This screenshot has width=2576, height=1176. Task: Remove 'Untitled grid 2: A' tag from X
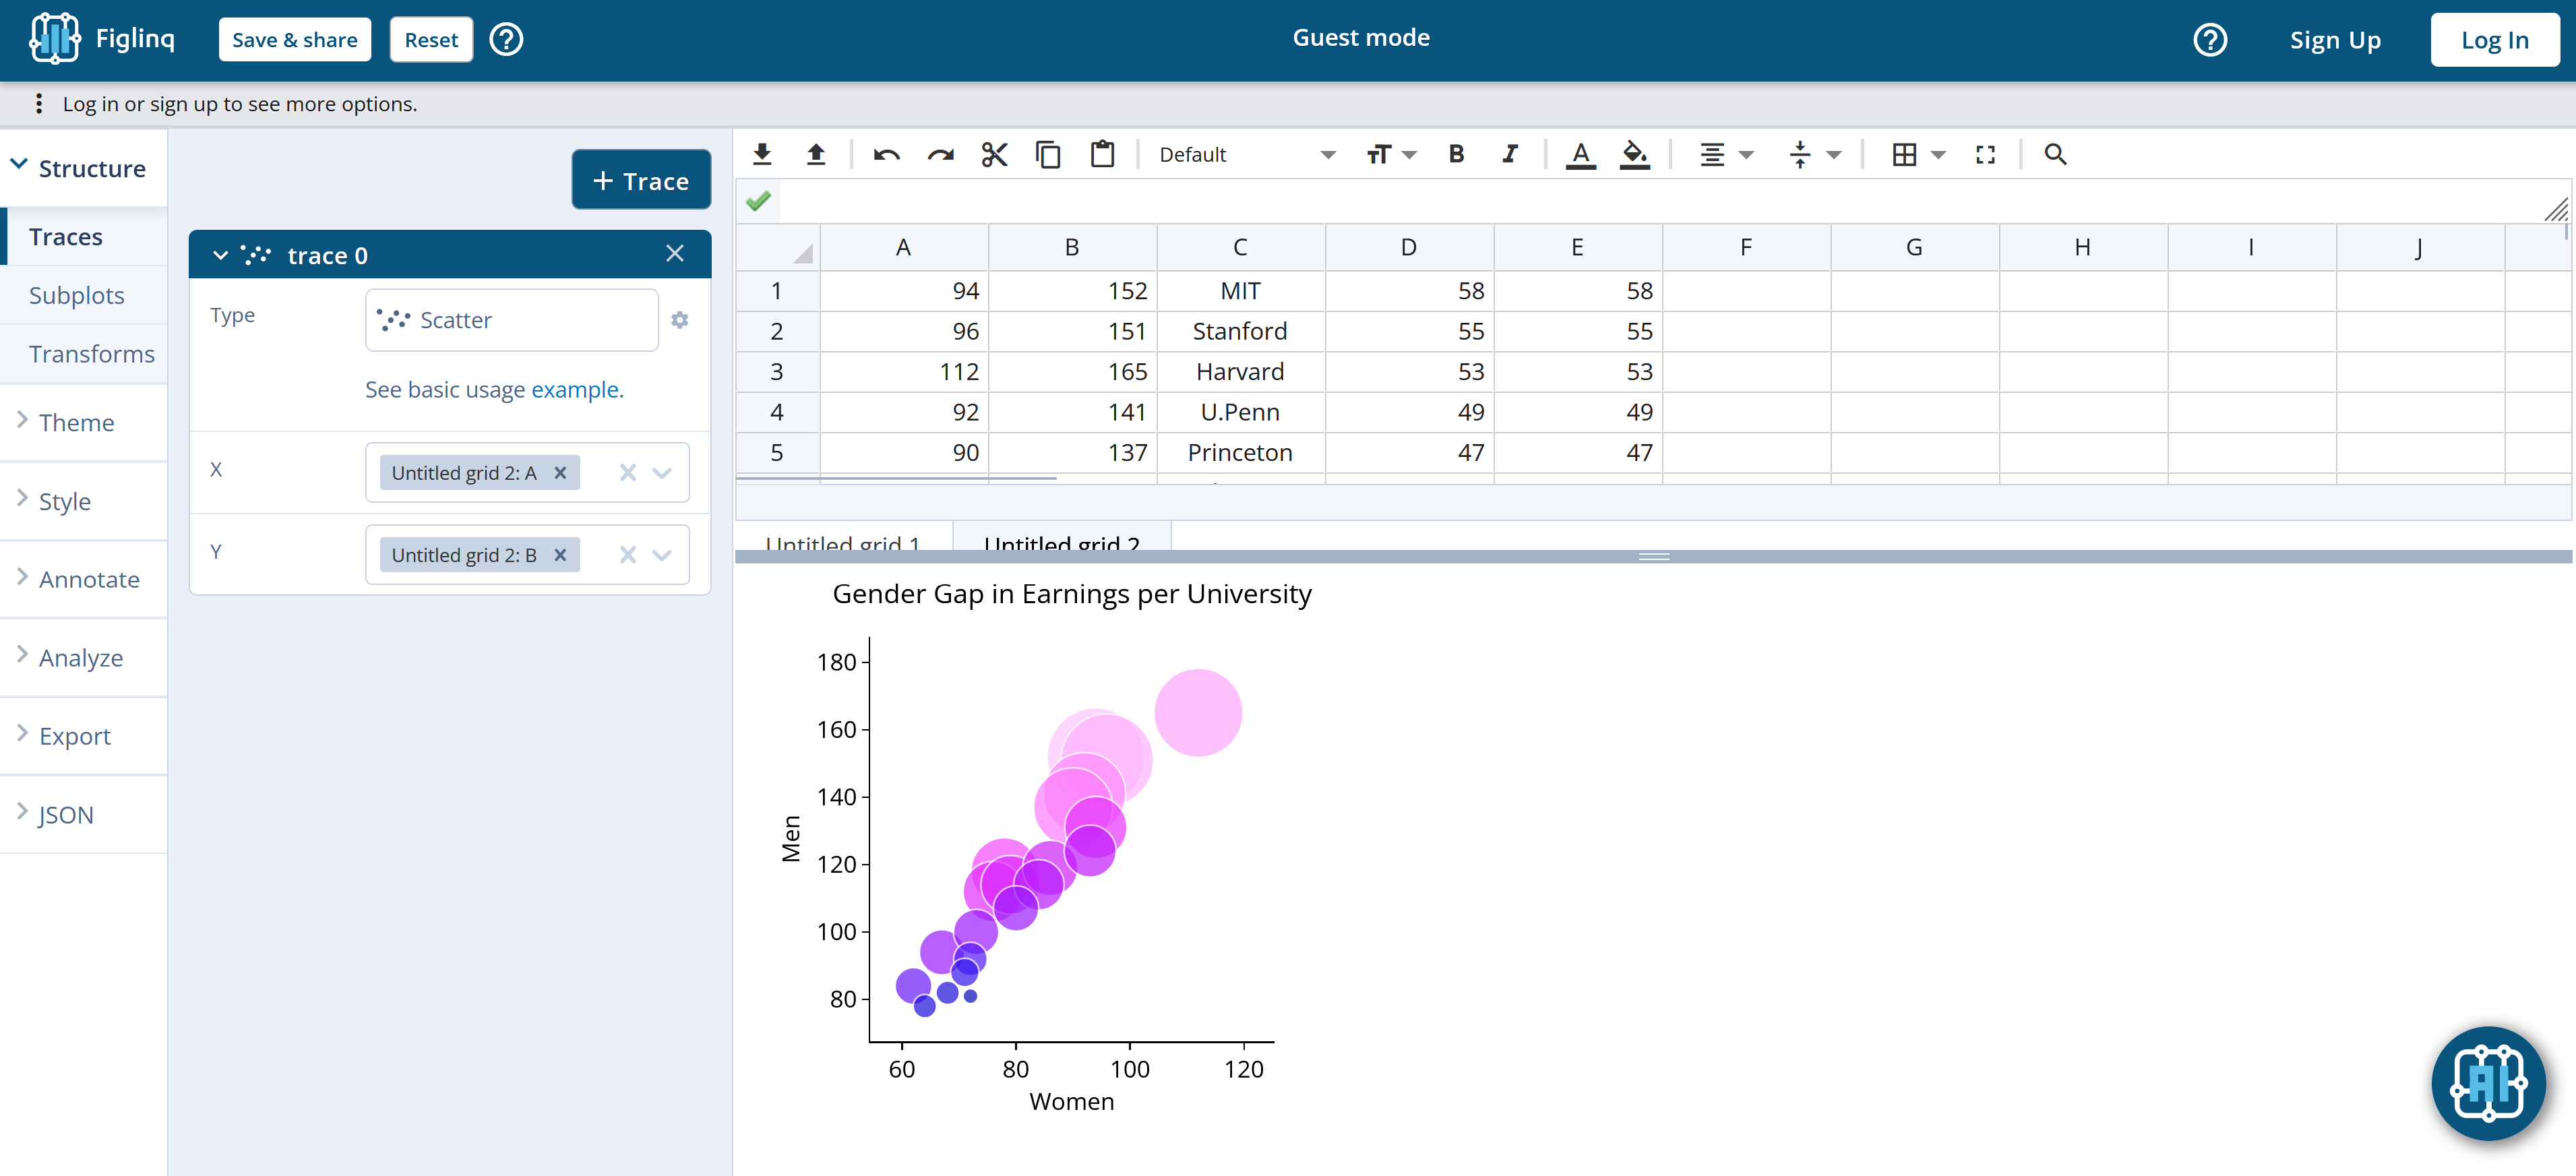560,473
